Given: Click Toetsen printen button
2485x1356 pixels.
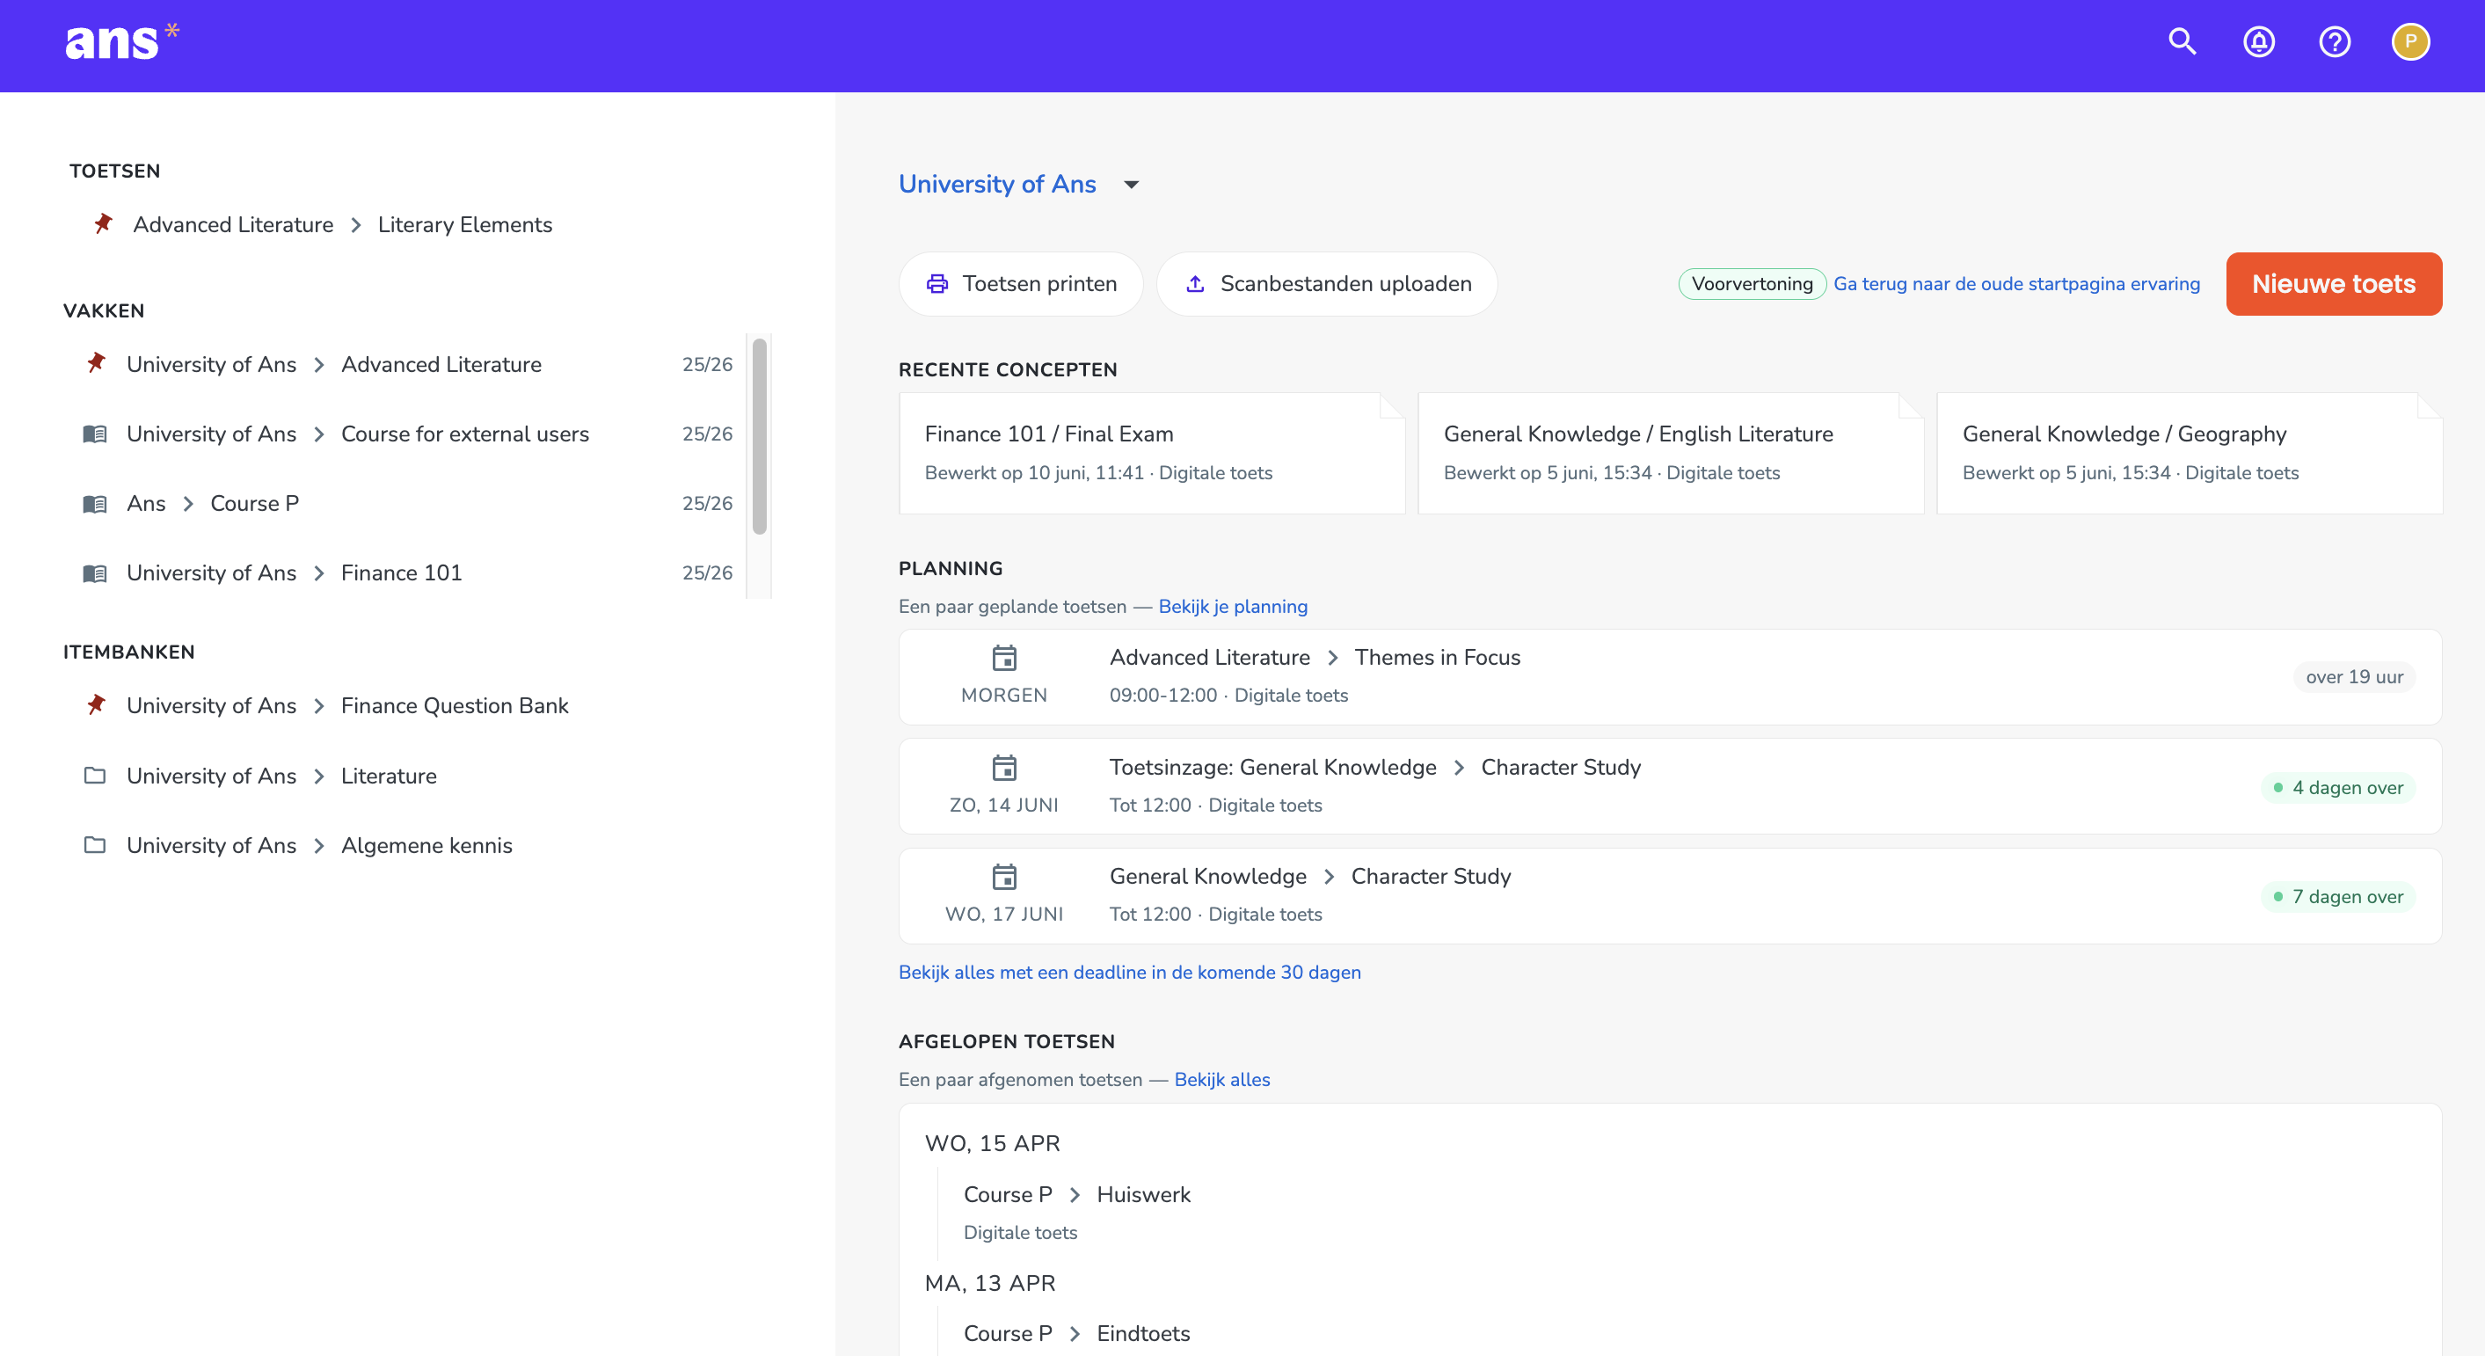Looking at the screenshot, I should [1021, 283].
